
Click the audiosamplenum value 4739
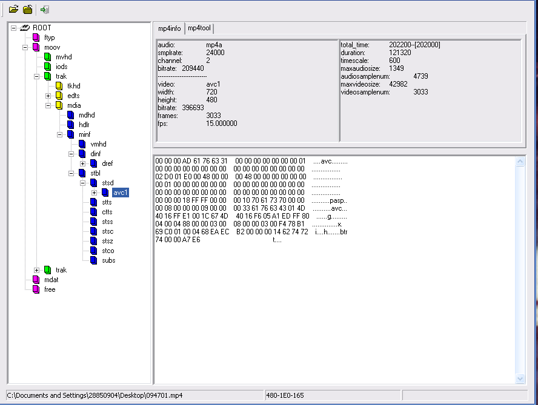click(420, 76)
